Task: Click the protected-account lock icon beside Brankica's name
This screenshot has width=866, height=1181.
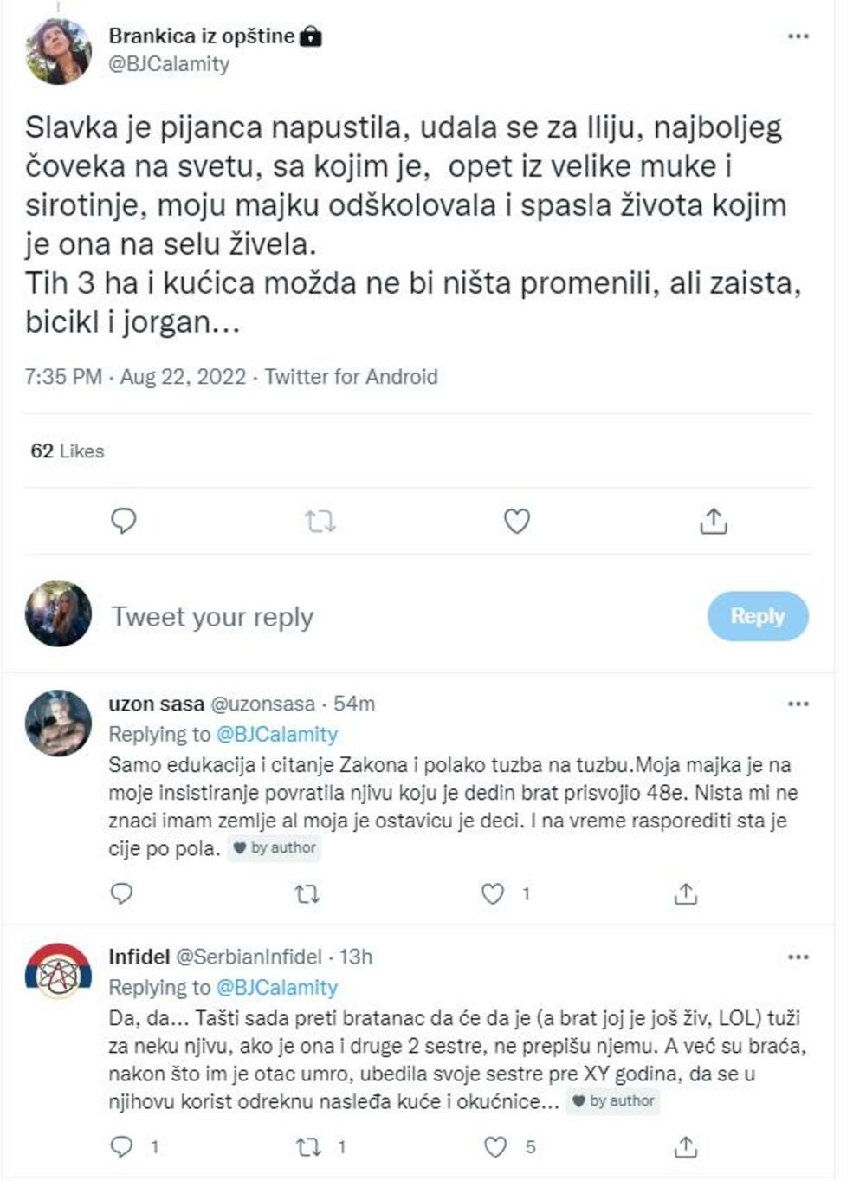Action: point(309,36)
